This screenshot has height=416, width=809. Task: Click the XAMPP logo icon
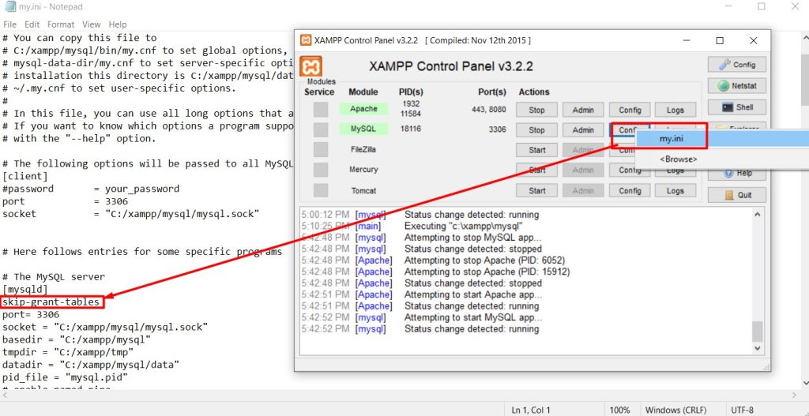click(311, 66)
